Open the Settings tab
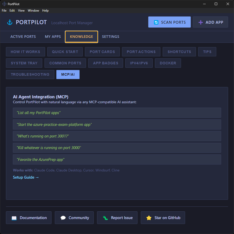Viewport: 234px width, 234px height. coord(110,37)
